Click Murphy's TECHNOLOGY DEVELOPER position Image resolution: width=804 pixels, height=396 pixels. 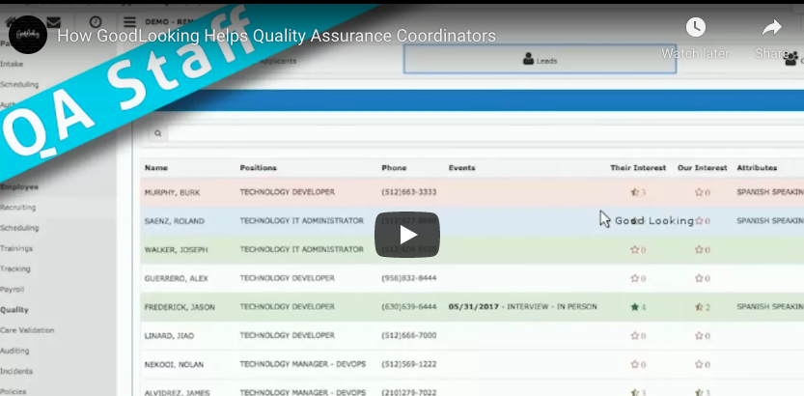pos(288,192)
